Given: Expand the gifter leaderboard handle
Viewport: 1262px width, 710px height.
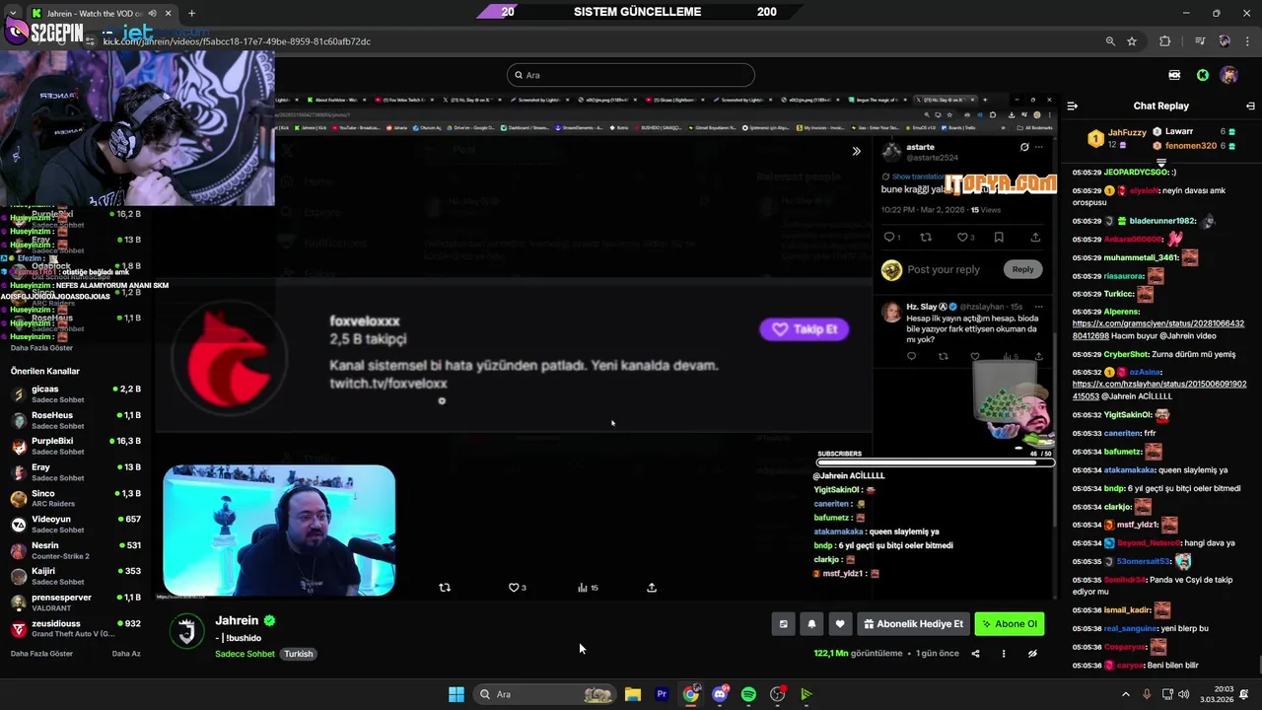Looking at the screenshot, I should pos(1161,162).
